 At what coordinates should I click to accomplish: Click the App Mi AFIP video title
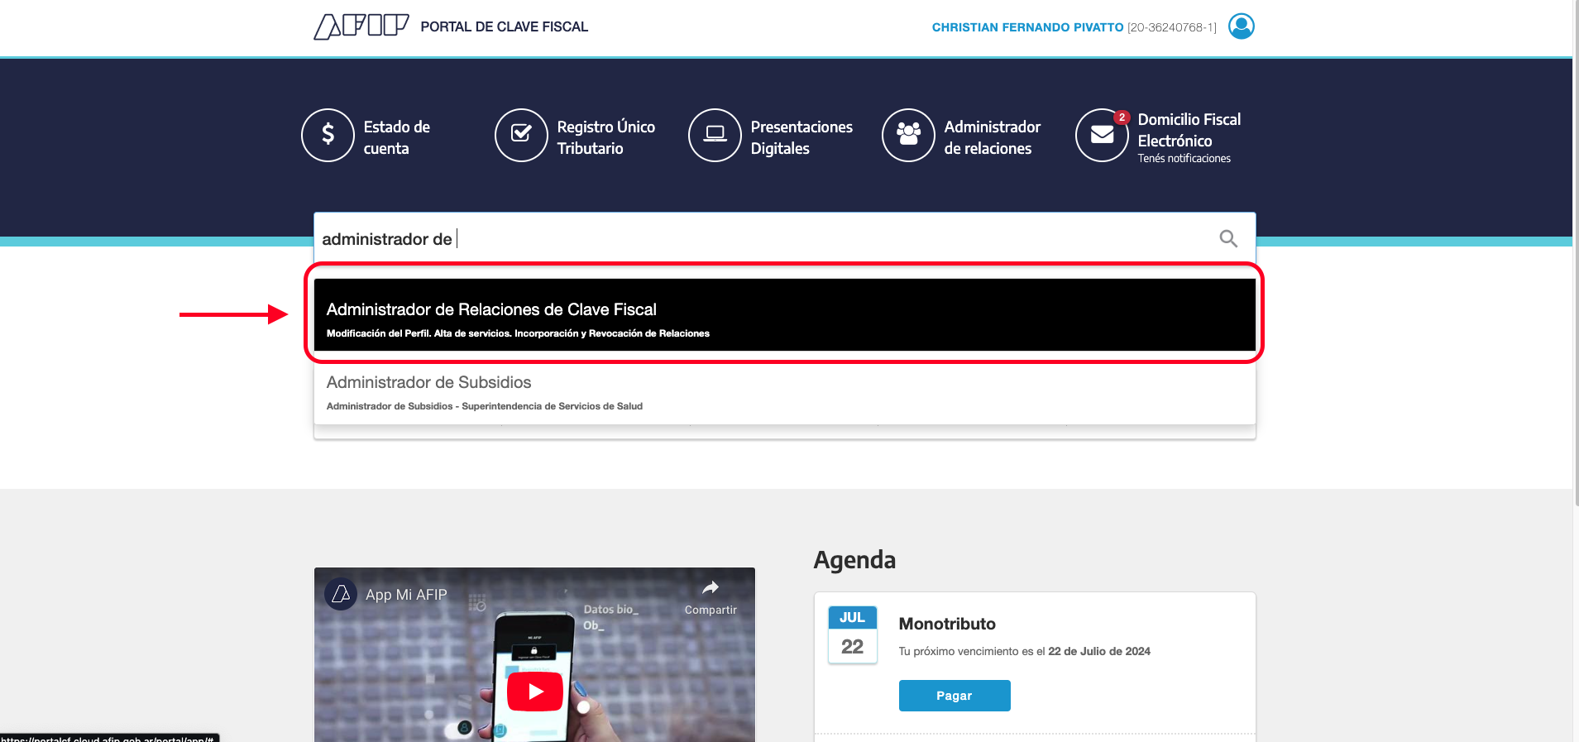406,595
